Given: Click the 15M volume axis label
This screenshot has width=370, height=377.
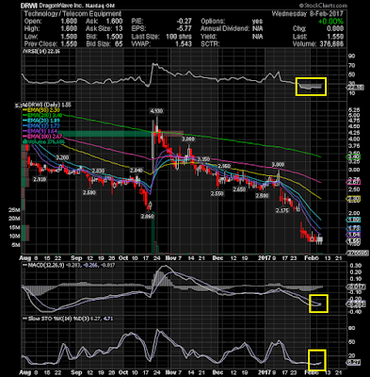Looking at the screenshot, I should (14, 227).
